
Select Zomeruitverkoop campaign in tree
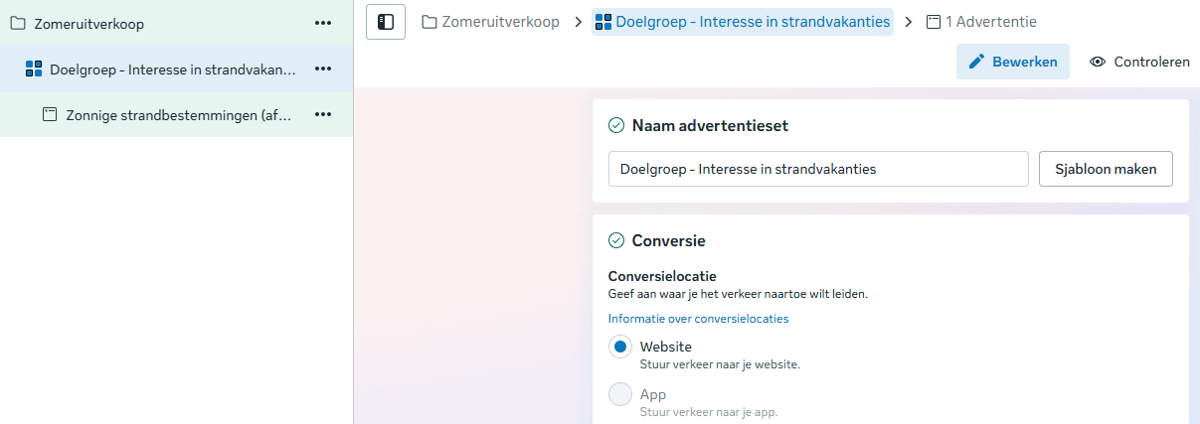(x=89, y=23)
